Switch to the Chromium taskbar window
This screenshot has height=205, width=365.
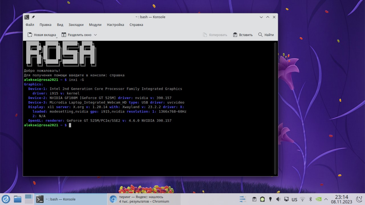(140, 199)
